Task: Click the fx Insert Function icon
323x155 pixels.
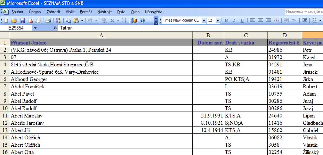Action: click(55, 28)
